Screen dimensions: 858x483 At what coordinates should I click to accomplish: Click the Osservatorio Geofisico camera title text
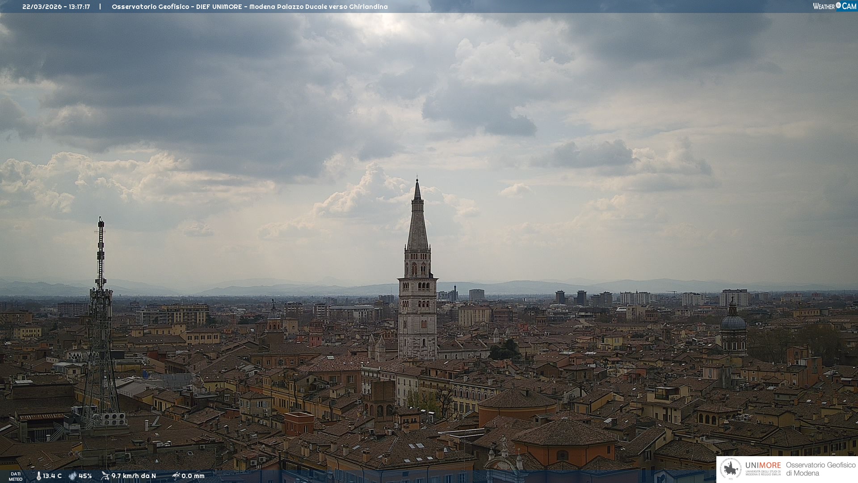pyautogui.click(x=249, y=7)
